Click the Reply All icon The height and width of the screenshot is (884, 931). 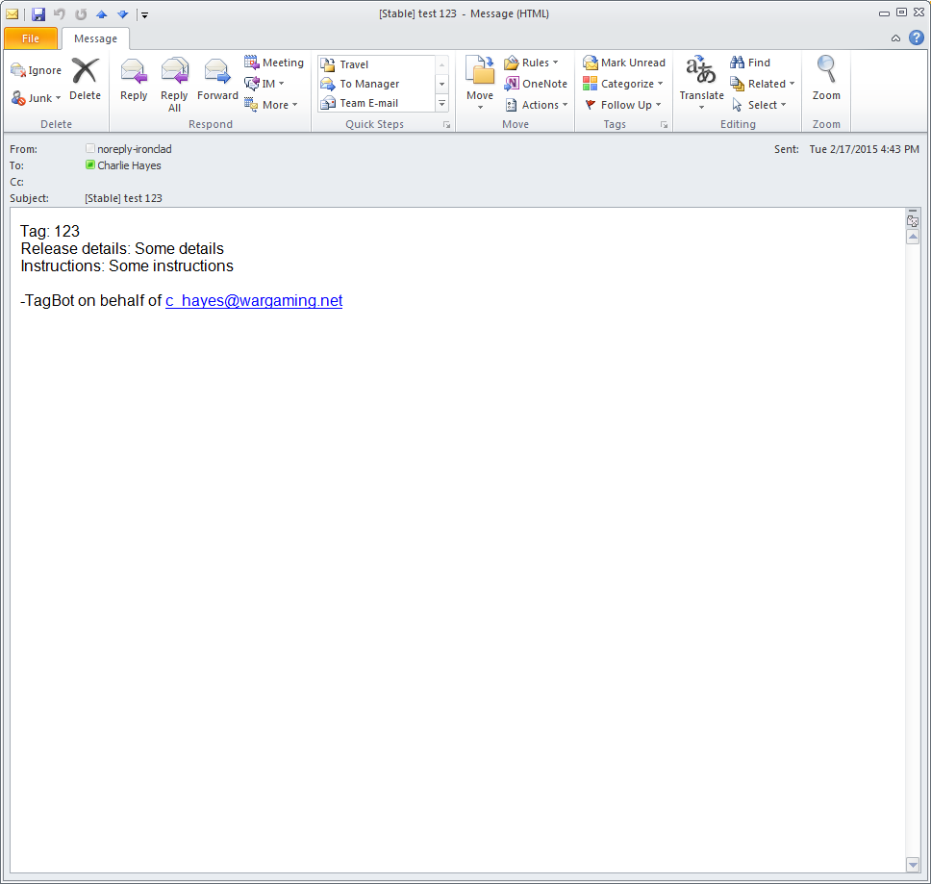tap(175, 71)
